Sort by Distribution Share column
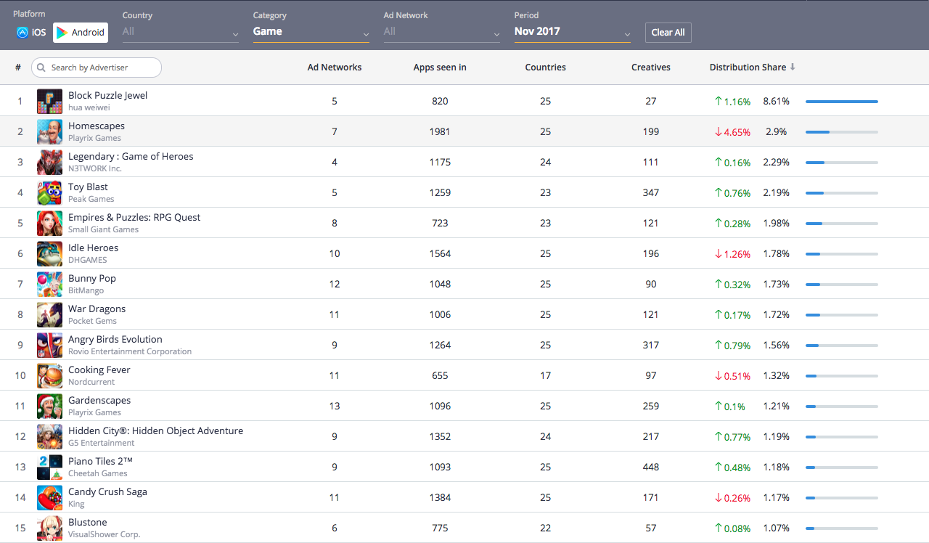Viewport: 929px width, 543px height. coord(748,68)
